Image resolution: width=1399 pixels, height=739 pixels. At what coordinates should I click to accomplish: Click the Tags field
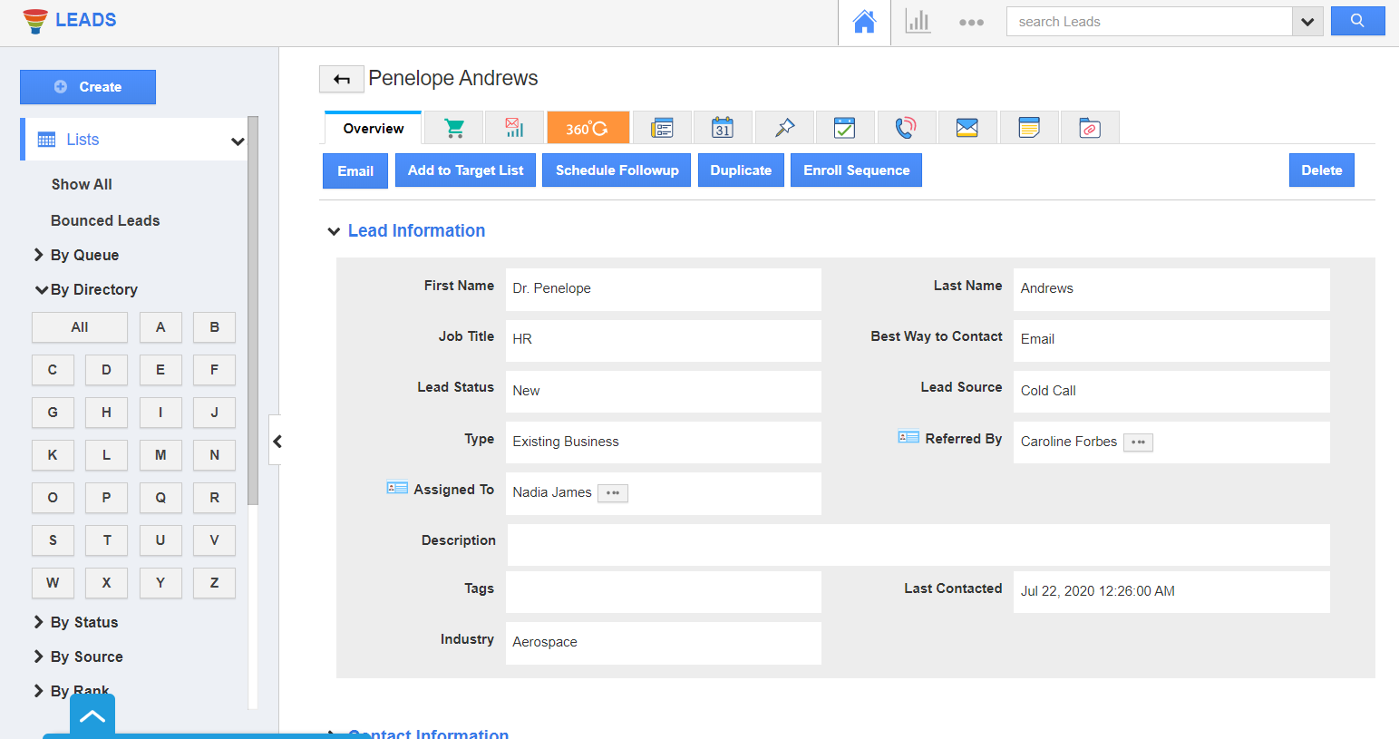coord(664,592)
